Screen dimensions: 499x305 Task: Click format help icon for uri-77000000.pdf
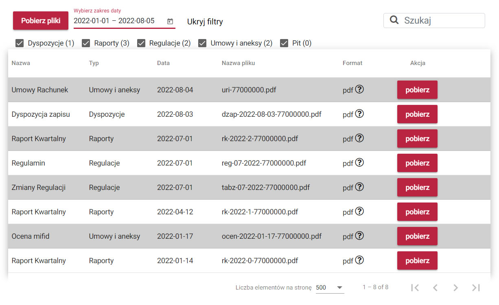tap(359, 89)
